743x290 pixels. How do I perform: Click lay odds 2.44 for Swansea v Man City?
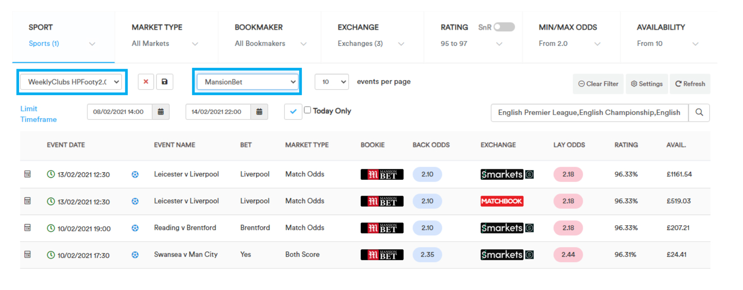(x=568, y=255)
